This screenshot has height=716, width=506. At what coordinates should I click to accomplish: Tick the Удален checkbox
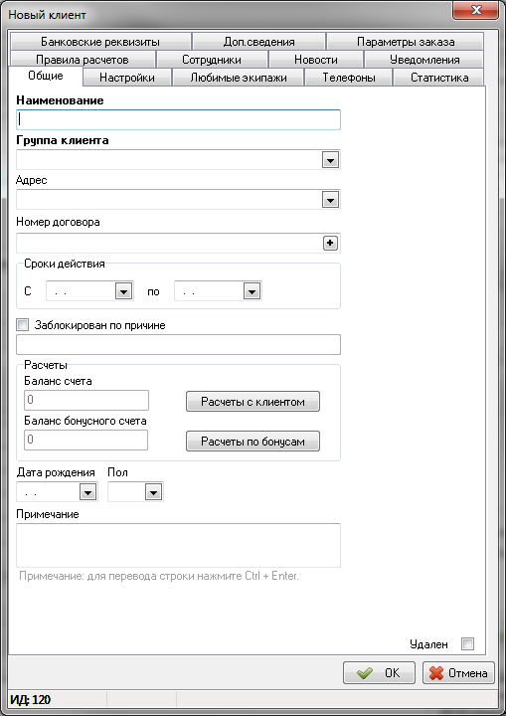tap(468, 644)
